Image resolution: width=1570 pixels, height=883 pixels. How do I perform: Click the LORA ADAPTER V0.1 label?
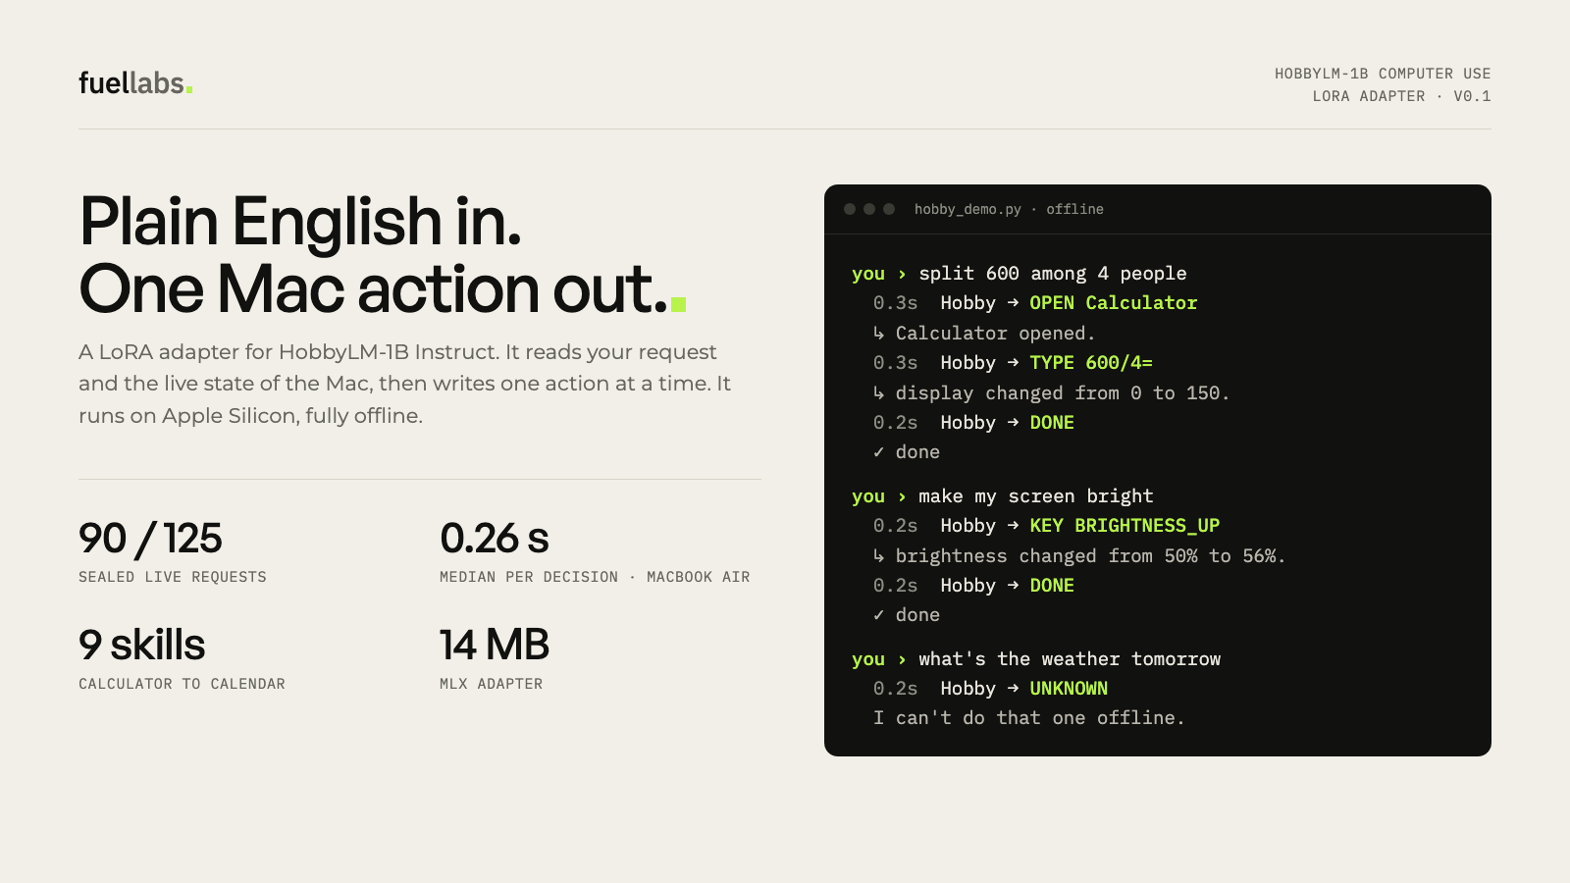1401,96
